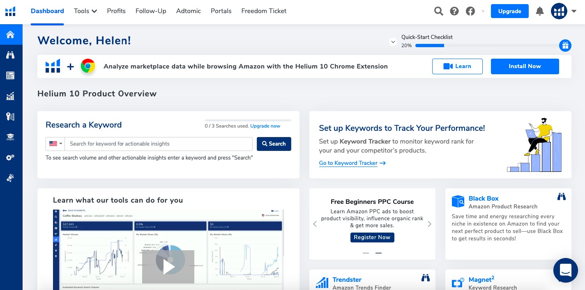
Task: Click the Magnet card icon
Action: (x=458, y=283)
